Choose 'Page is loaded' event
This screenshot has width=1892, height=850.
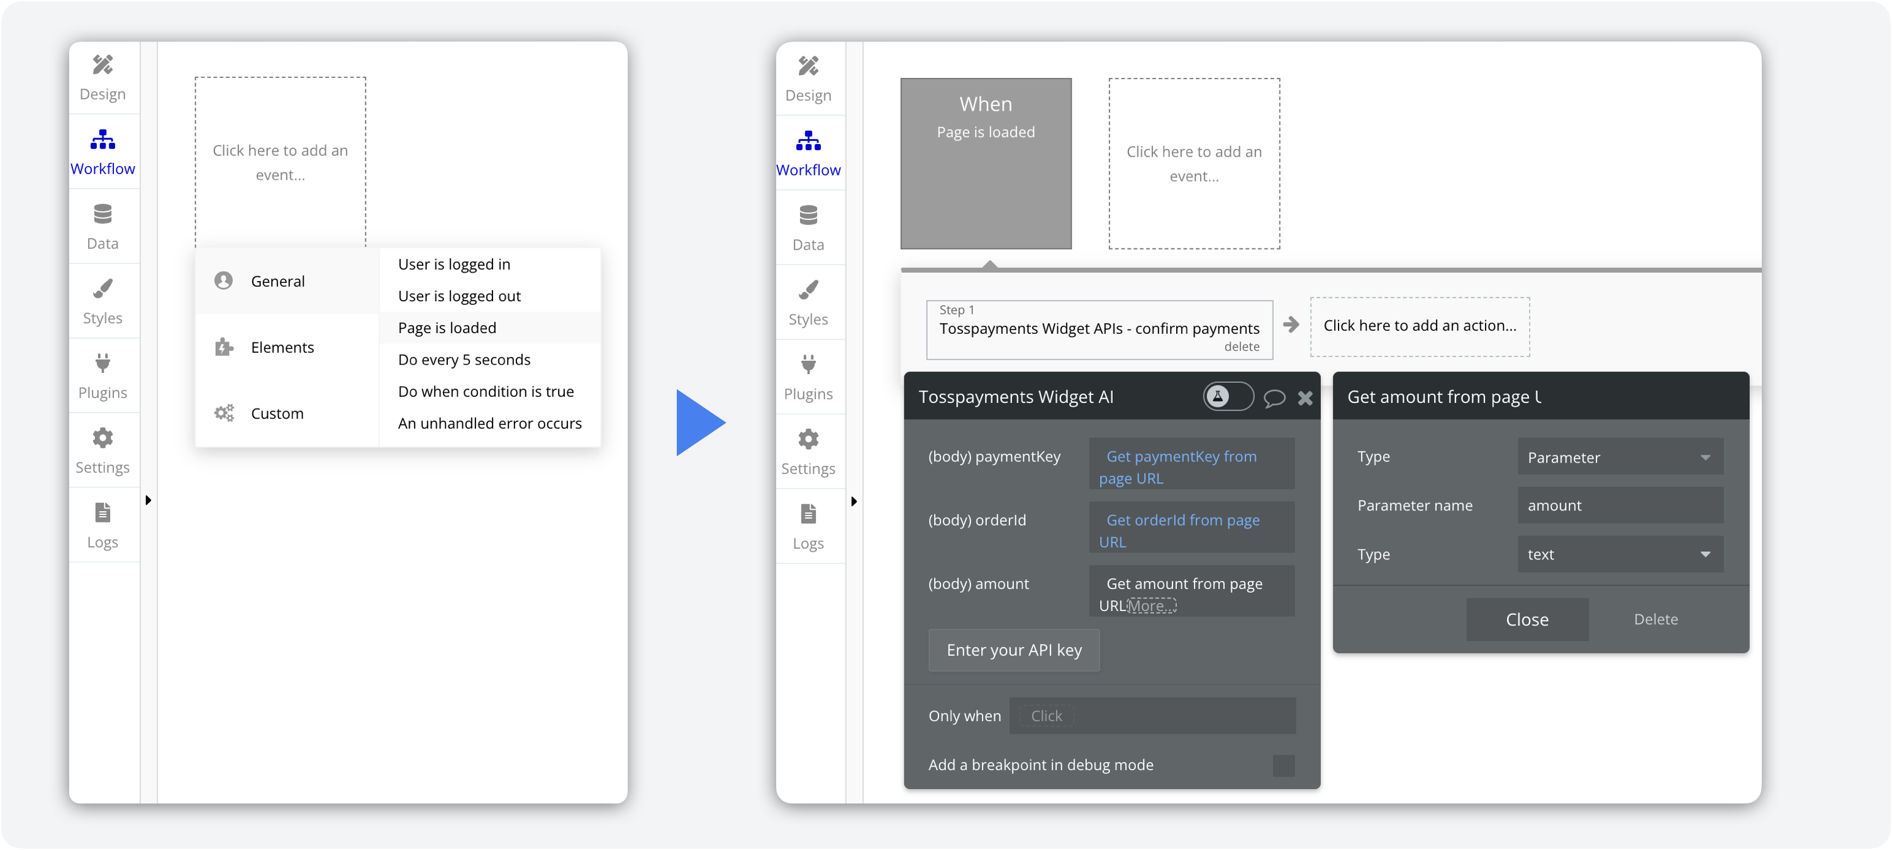pos(490,328)
